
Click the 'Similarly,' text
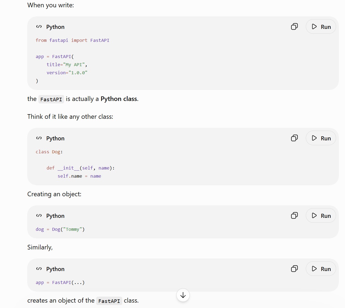(40, 247)
